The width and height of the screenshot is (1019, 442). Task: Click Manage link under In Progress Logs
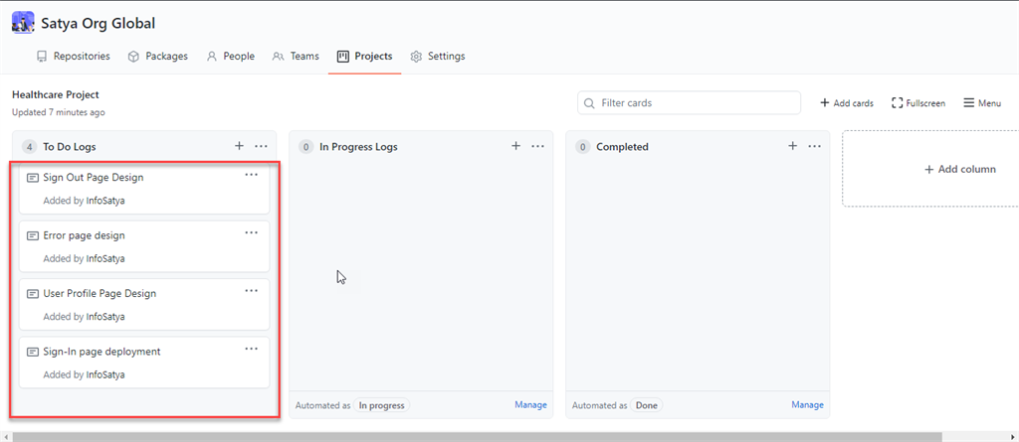click(530, 405)
